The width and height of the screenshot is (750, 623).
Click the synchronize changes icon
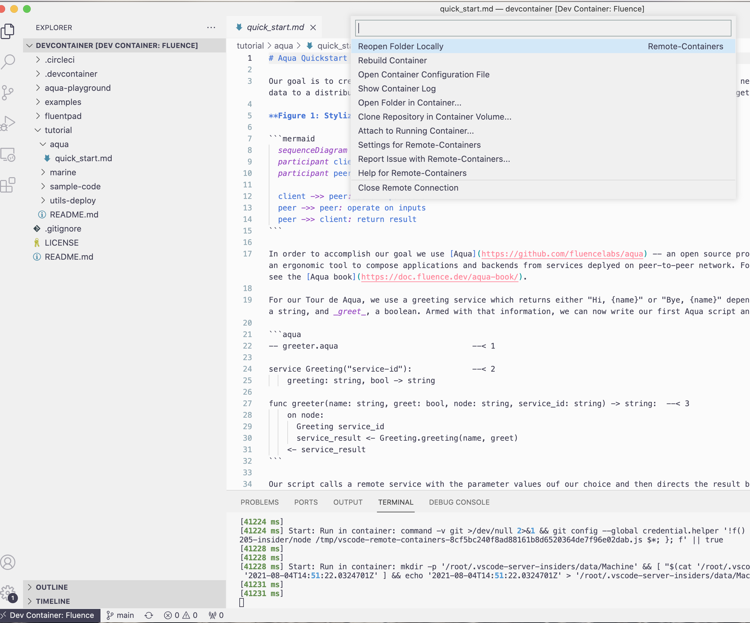pos(149,615)
